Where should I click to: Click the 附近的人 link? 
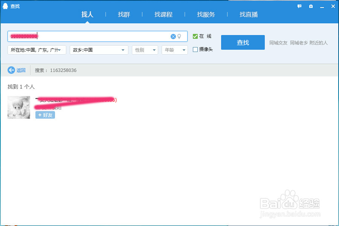(318, 43)
